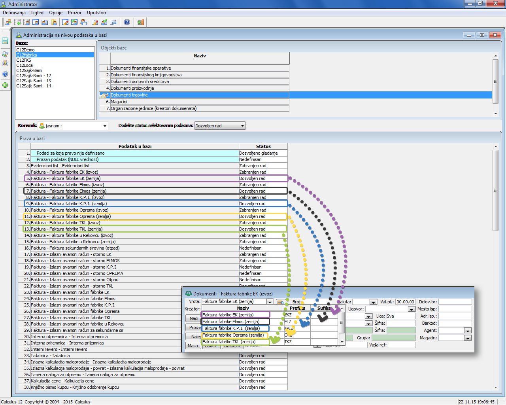
Task: Click the window with green checkmark user icon
Action: 74,22
